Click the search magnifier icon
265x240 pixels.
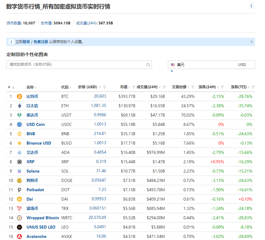[x=148, y=65]
